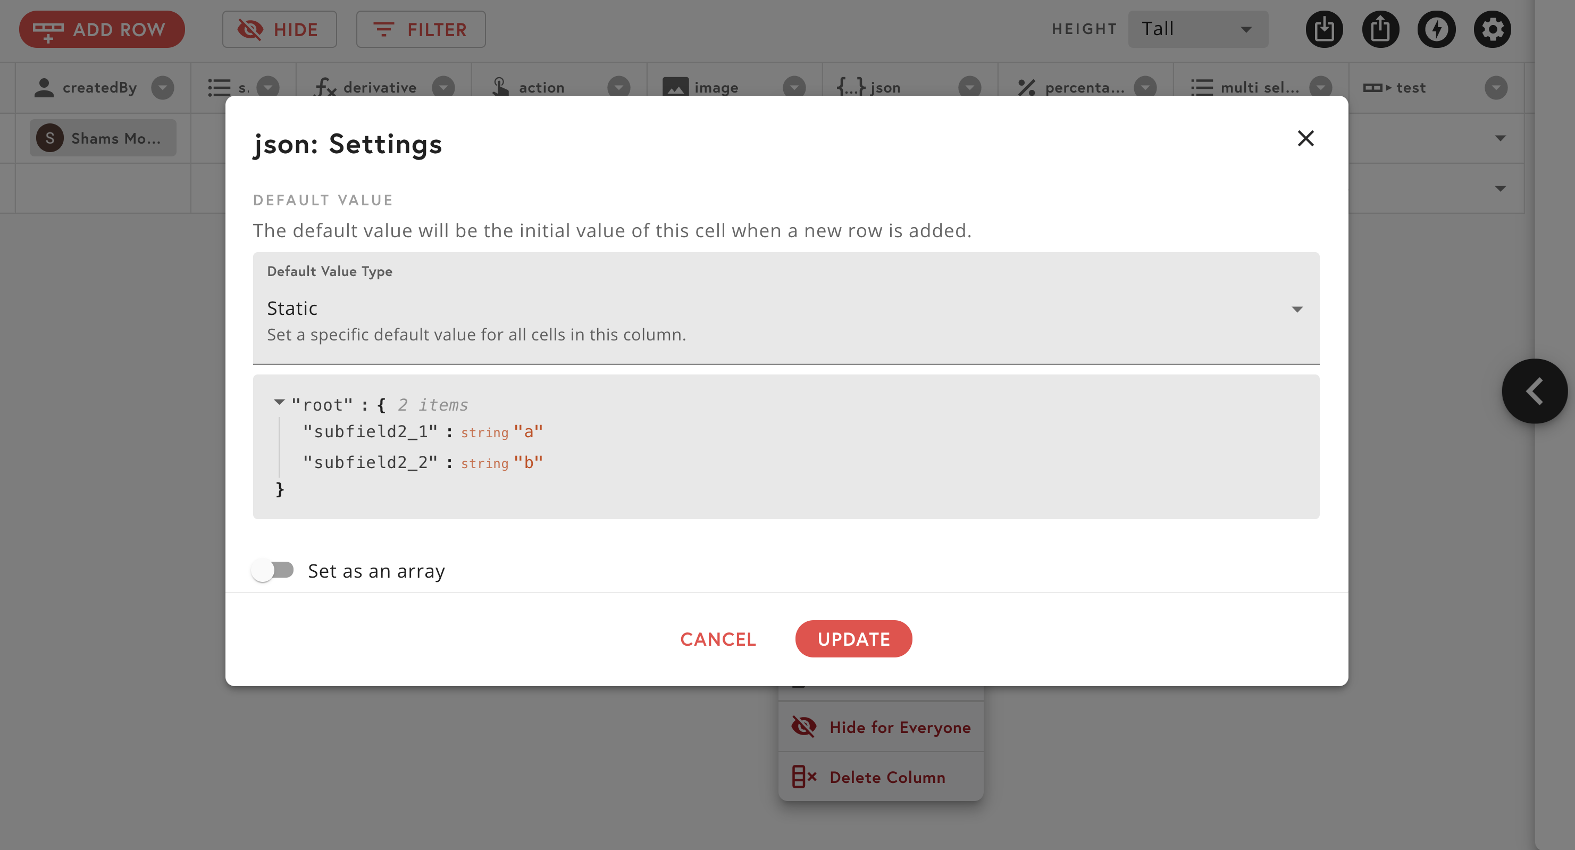The height and width of the screenshot is (850, 1575).
Task: Open the Height dropdown showing Tall
Action: 1198,28
